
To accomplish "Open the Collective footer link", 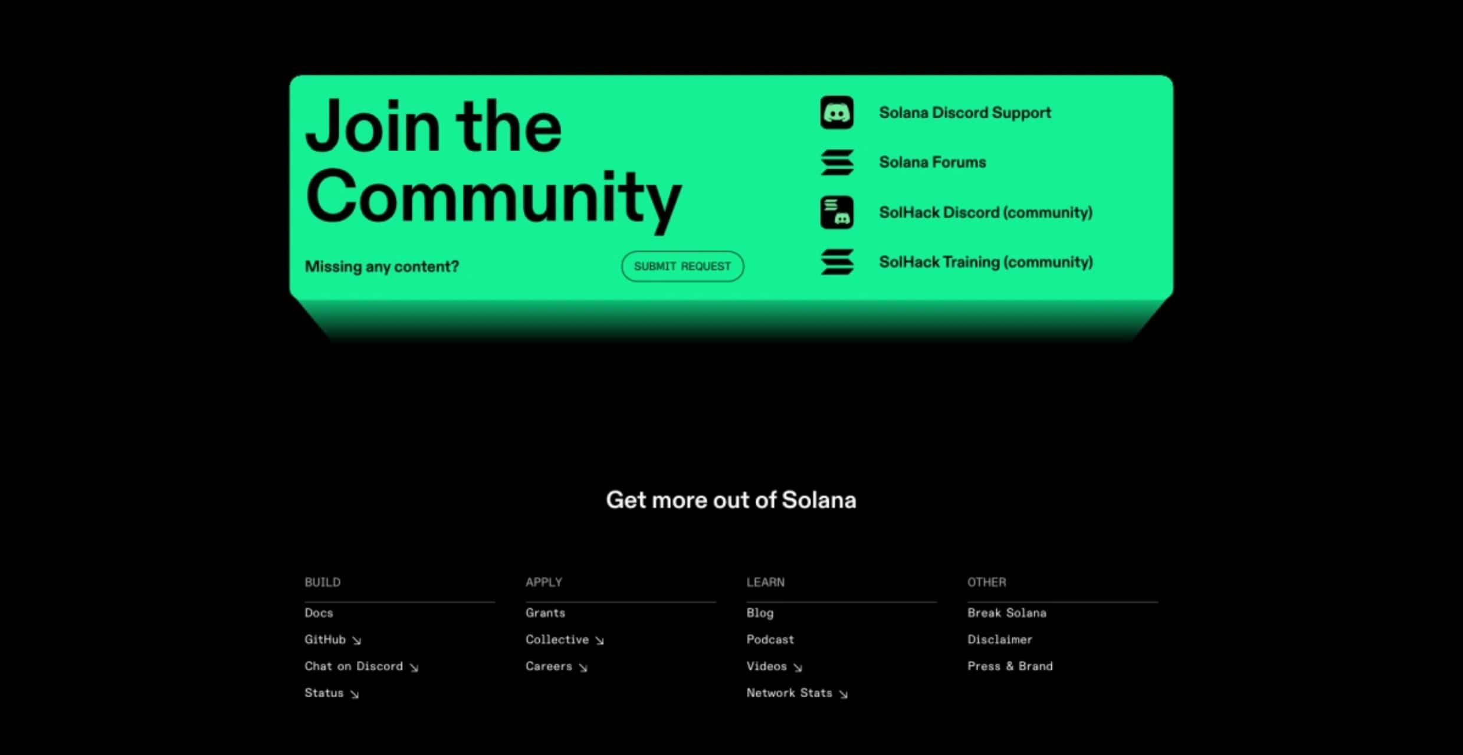I will [557, 639].
